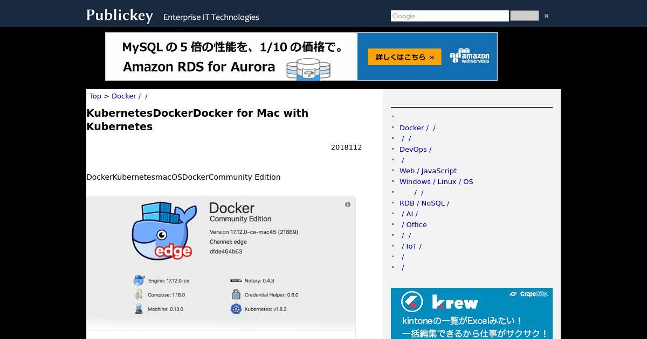The height and width of the screenshot is (339, 647).
Task: Focus the Google search input field
Action: (x=450, y=16)
